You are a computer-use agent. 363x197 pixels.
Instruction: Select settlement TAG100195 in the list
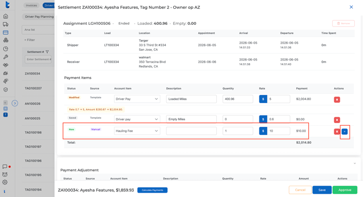pyautogui.click(x=33, y=175)
